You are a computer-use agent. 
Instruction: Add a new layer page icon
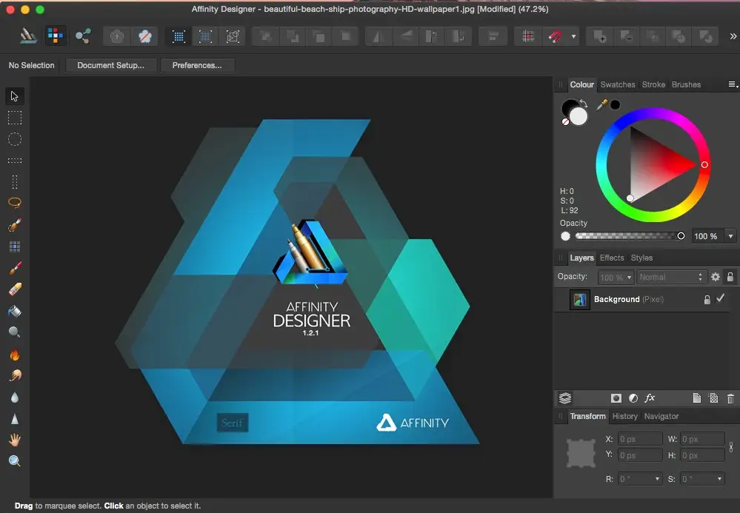[696, 398]
